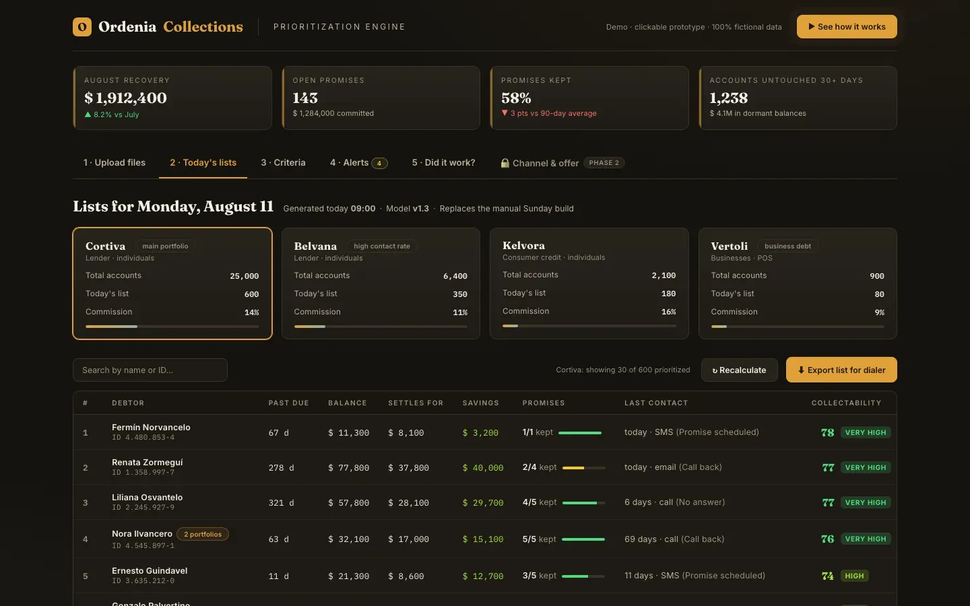
Task: Click the main portfolio tag on Cortiva
Action: tap(165, 246)
